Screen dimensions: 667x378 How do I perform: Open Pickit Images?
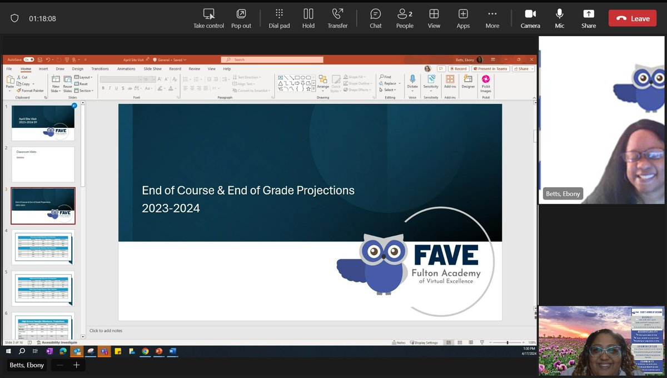(x=486, y=83)
